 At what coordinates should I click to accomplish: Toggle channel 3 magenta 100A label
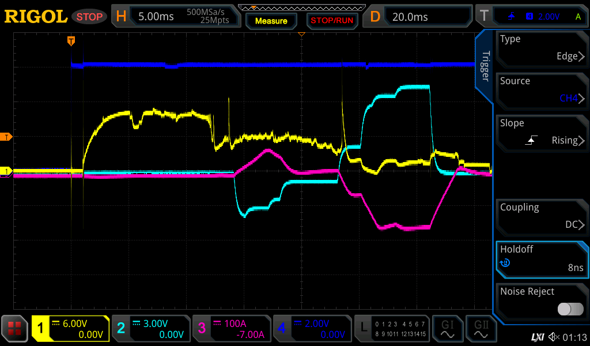click(231, 329)
